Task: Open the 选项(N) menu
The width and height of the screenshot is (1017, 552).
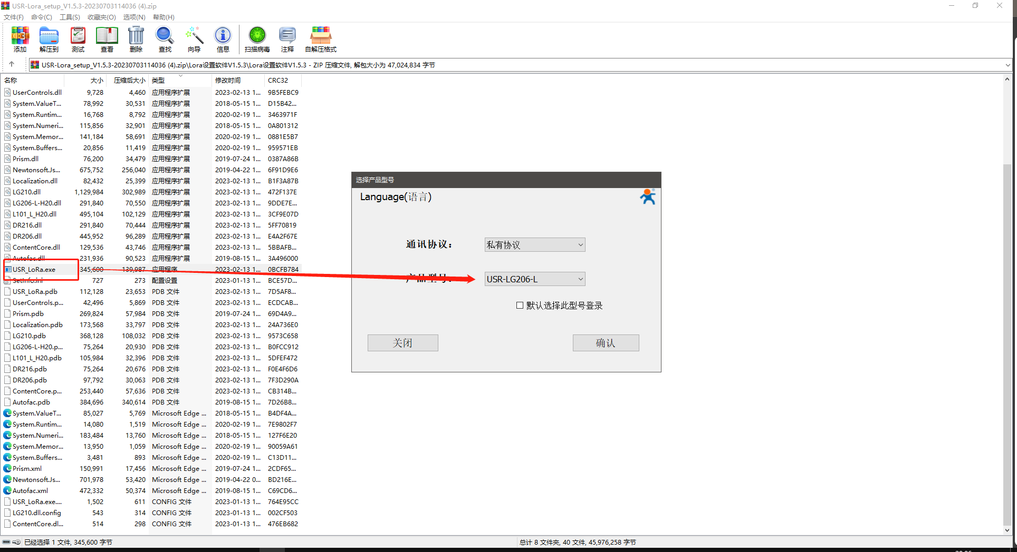Action: click(x=134, y=17)
